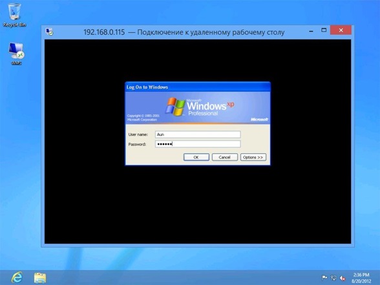
Task: Open the Remote Desktop title bar system icon
Action: click(49, 32)
